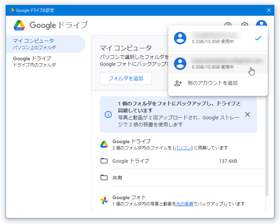The image size is (280, 224).
Task: Click the マイ コンピュータ panel heading
Action: pyautogui.click(x=126, y=48)
